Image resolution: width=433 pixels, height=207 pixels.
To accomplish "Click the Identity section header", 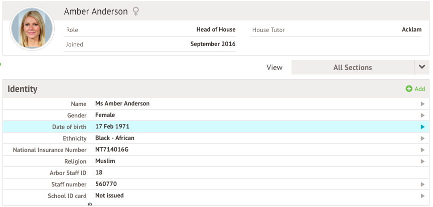I will (x=23, y=89).
